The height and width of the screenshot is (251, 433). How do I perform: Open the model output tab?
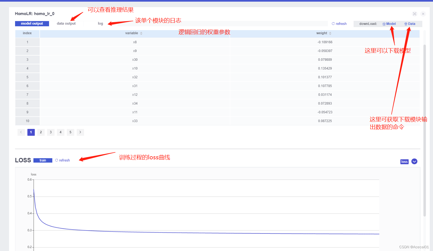pos(32,24)
